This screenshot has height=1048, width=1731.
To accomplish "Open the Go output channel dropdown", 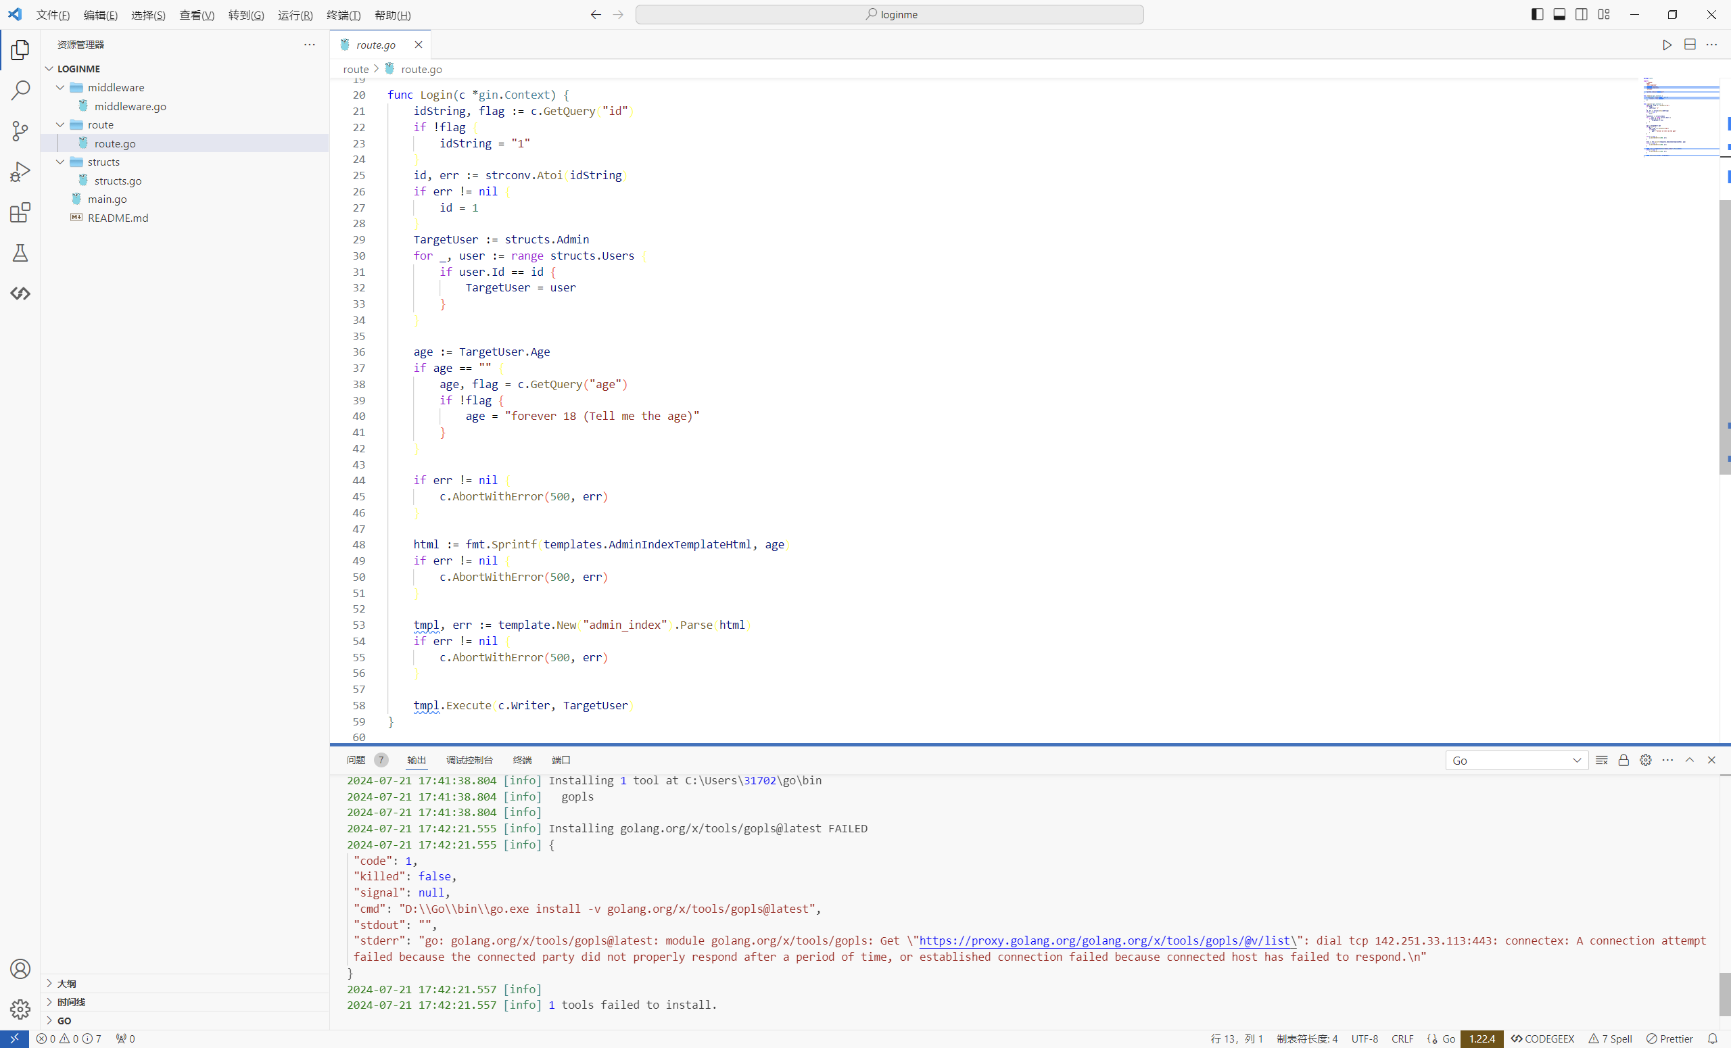I will (1517, 761).
